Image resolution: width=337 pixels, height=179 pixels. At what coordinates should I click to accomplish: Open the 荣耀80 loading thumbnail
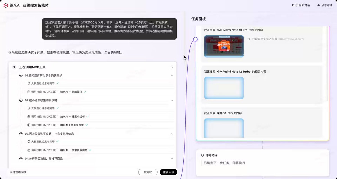click(224, 128)
